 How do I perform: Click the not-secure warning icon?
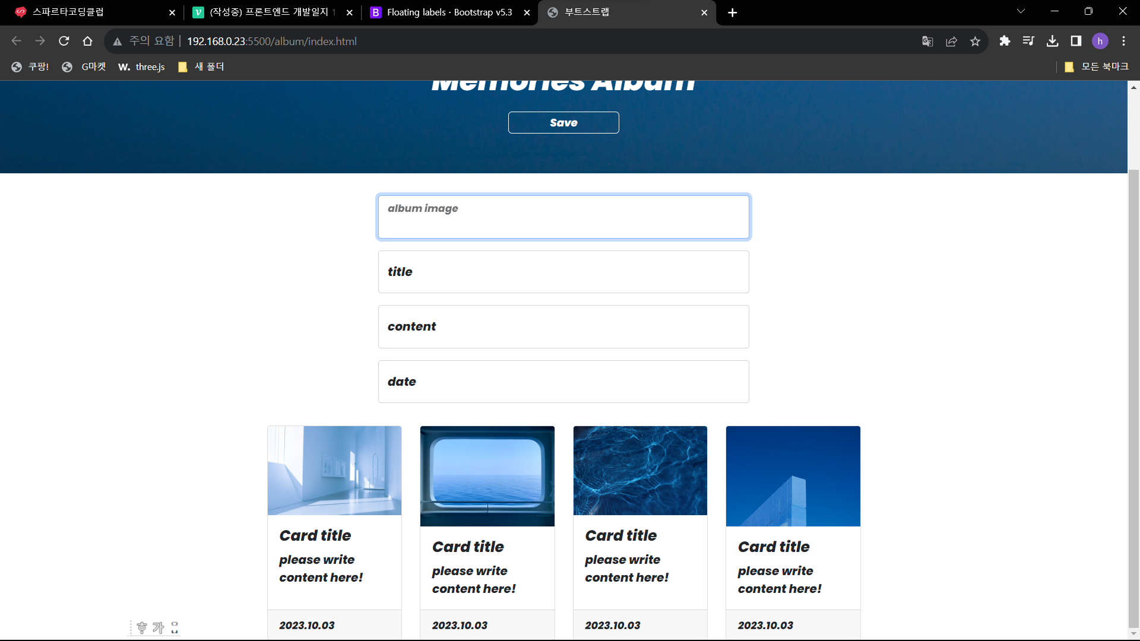pos(118,42)
